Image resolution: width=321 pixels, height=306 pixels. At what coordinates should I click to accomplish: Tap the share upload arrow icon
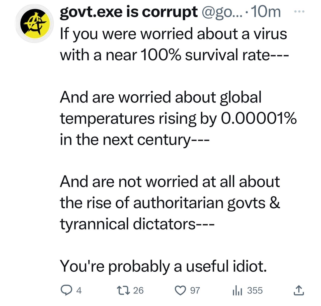[x=299, y=290]
